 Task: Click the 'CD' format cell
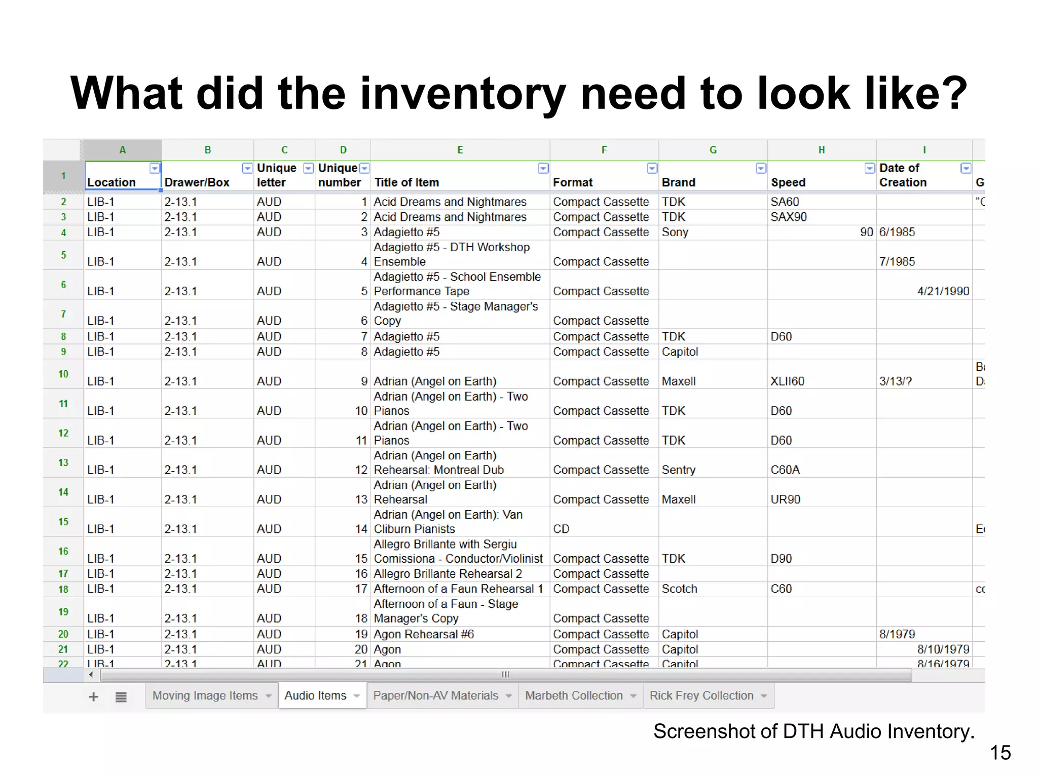tap(604, 522)
